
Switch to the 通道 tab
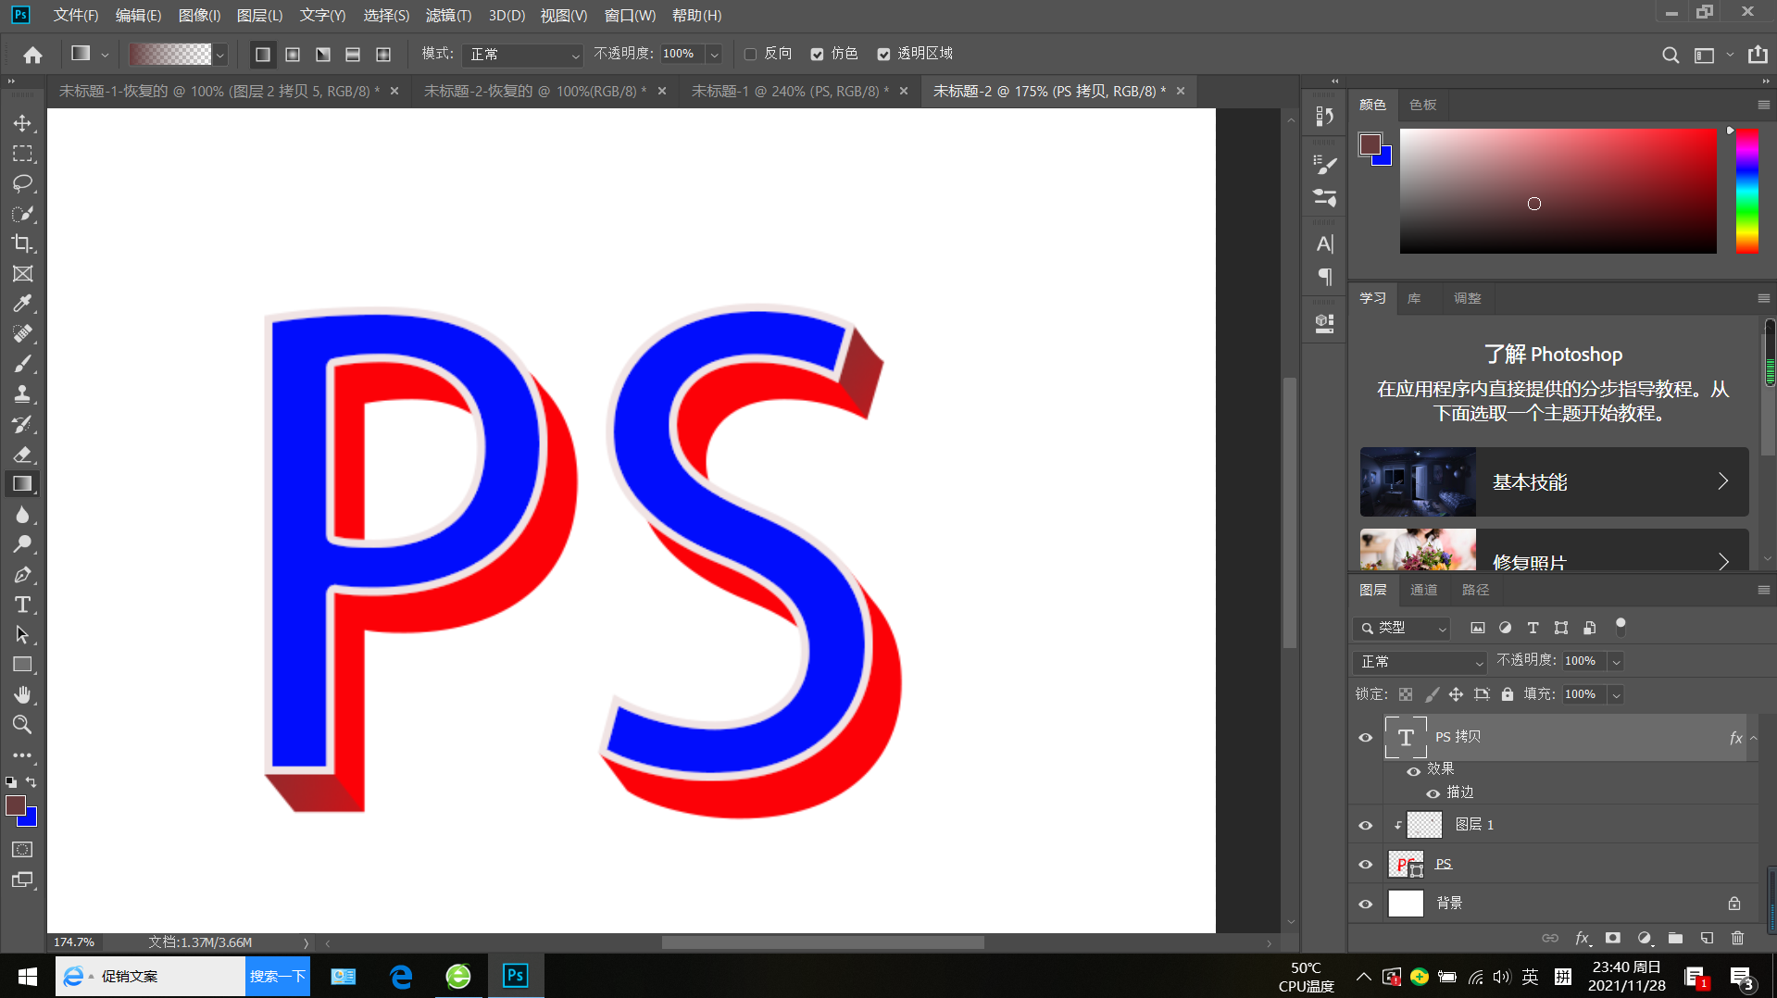pos(1423,590)
